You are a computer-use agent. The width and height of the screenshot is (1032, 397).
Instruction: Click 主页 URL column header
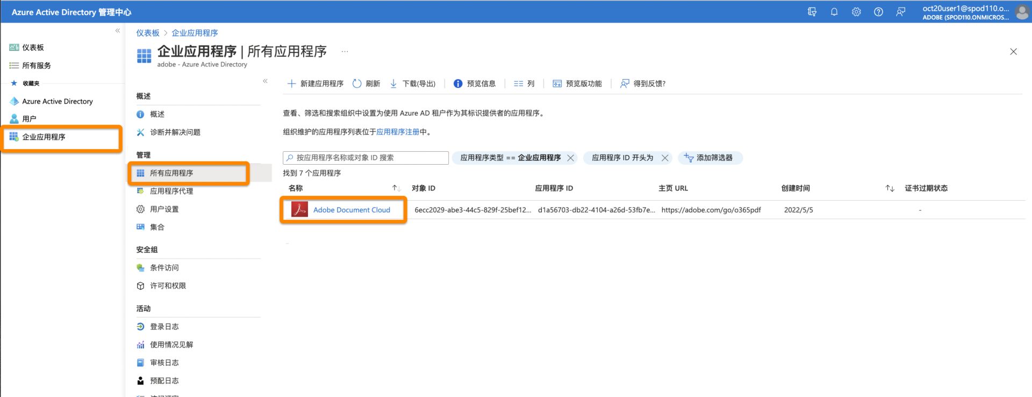[673, 188]
